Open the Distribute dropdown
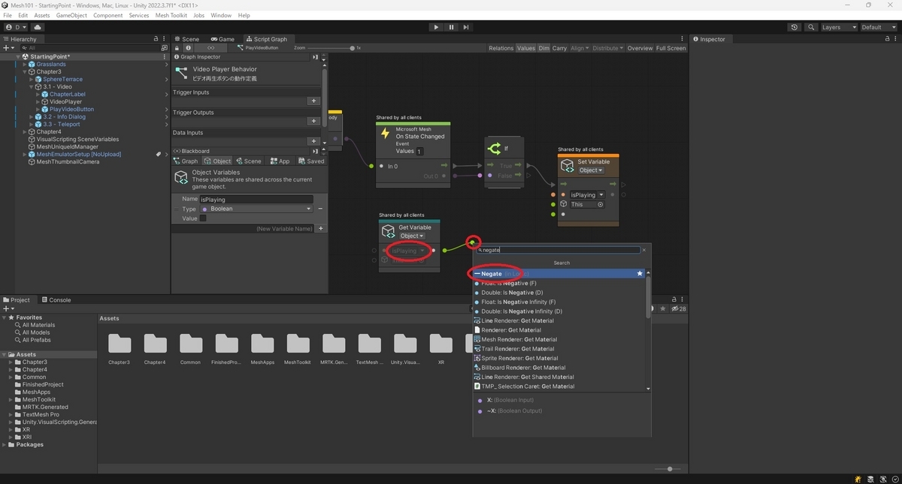Screen dimensions: 902x484 coord(608,48)
